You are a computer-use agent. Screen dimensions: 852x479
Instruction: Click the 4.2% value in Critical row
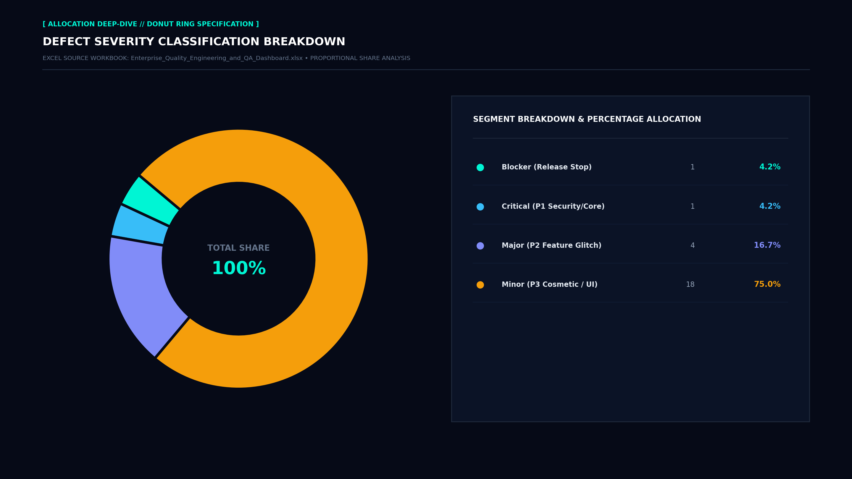click(770, 206)
